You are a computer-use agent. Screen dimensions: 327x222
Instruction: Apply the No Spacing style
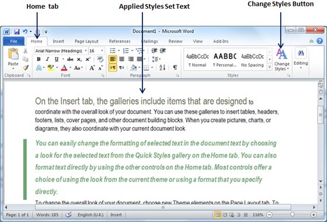(252, 60)
